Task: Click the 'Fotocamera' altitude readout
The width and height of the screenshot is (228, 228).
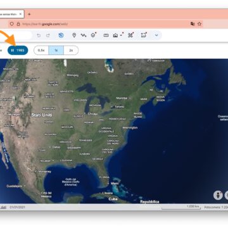Action: [x=216, y=207]
